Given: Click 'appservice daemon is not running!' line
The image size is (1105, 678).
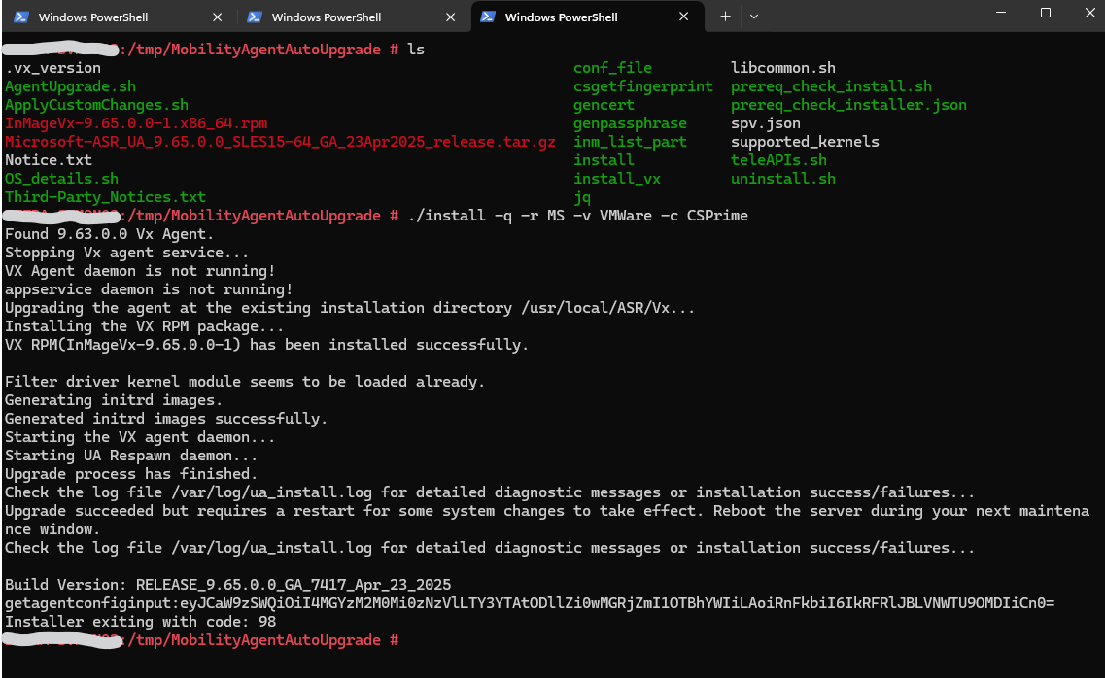Looking at the screenshot, I should point(149,289).
